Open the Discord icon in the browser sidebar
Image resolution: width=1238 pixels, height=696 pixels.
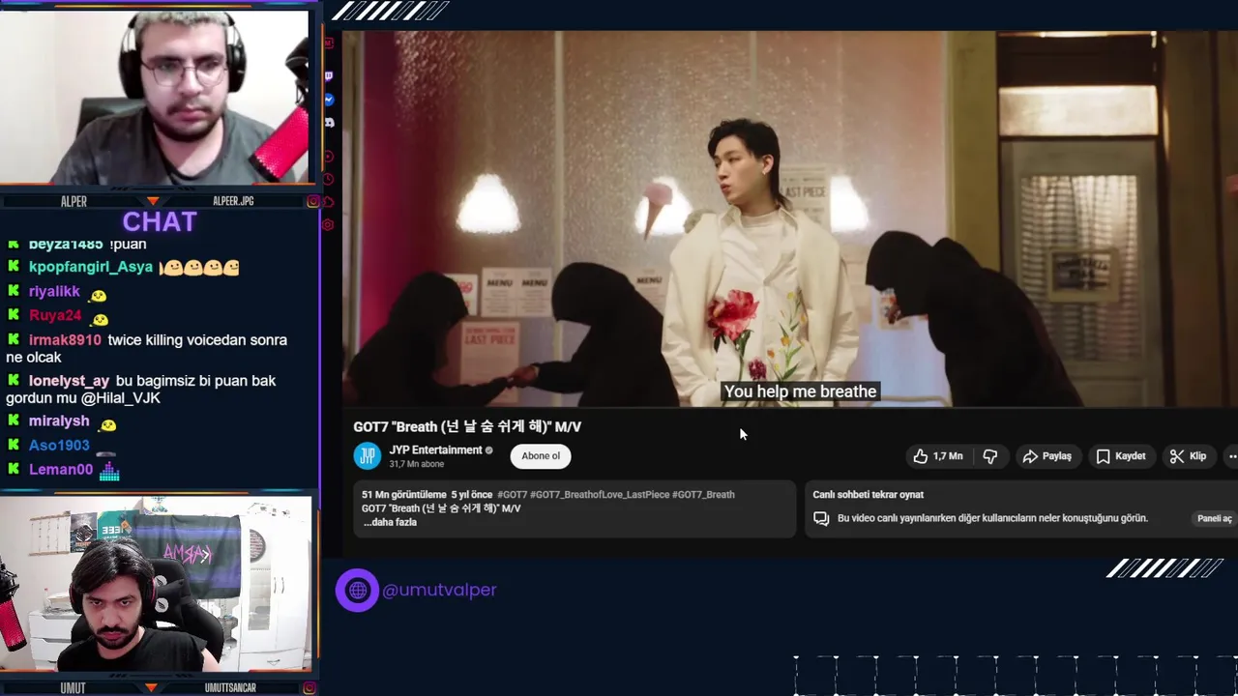coord(329,123)
